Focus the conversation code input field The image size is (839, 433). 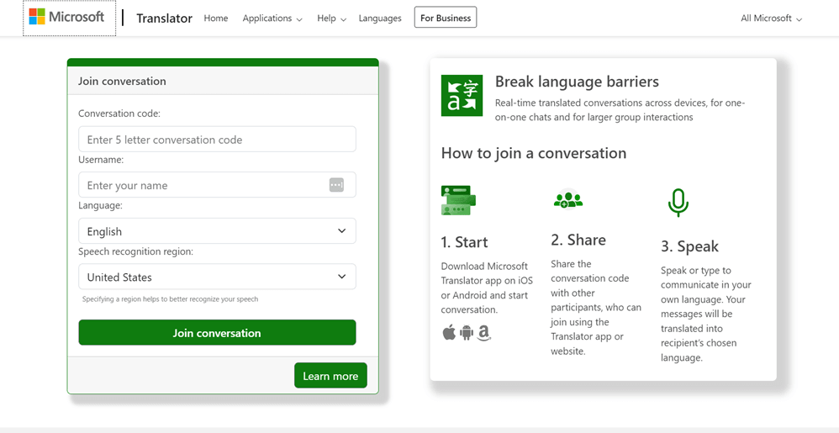pyautogui.click(x=217, y=140)
